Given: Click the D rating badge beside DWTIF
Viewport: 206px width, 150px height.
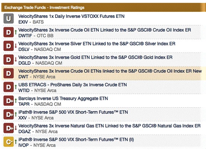Looking at the screenshot, I should point(9,32).
